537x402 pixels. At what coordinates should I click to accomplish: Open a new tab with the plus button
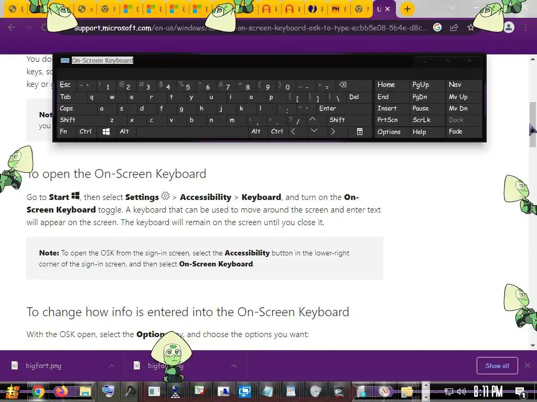407,9
